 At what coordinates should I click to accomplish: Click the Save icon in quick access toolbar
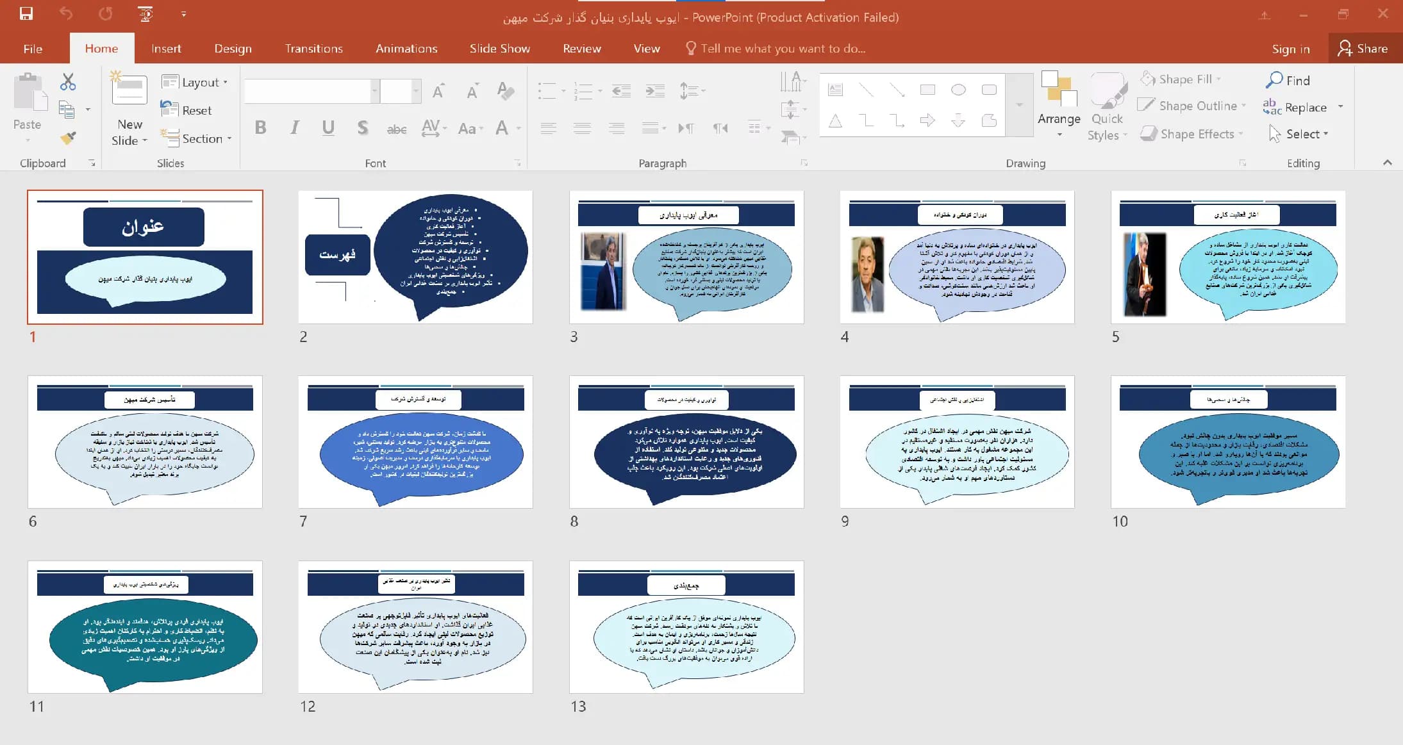[26, 13]
